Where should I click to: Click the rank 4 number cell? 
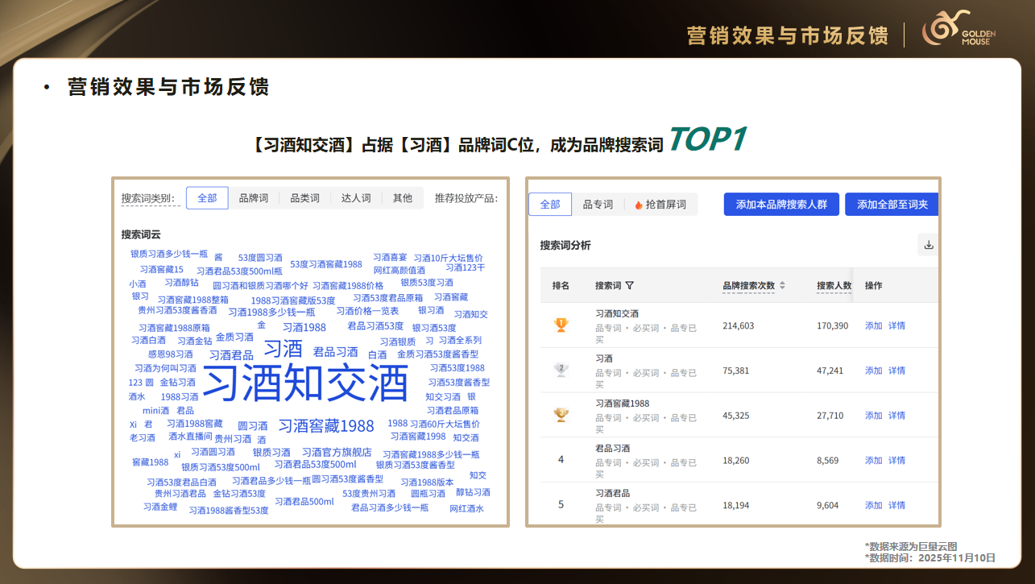click(x=561, y=460)
